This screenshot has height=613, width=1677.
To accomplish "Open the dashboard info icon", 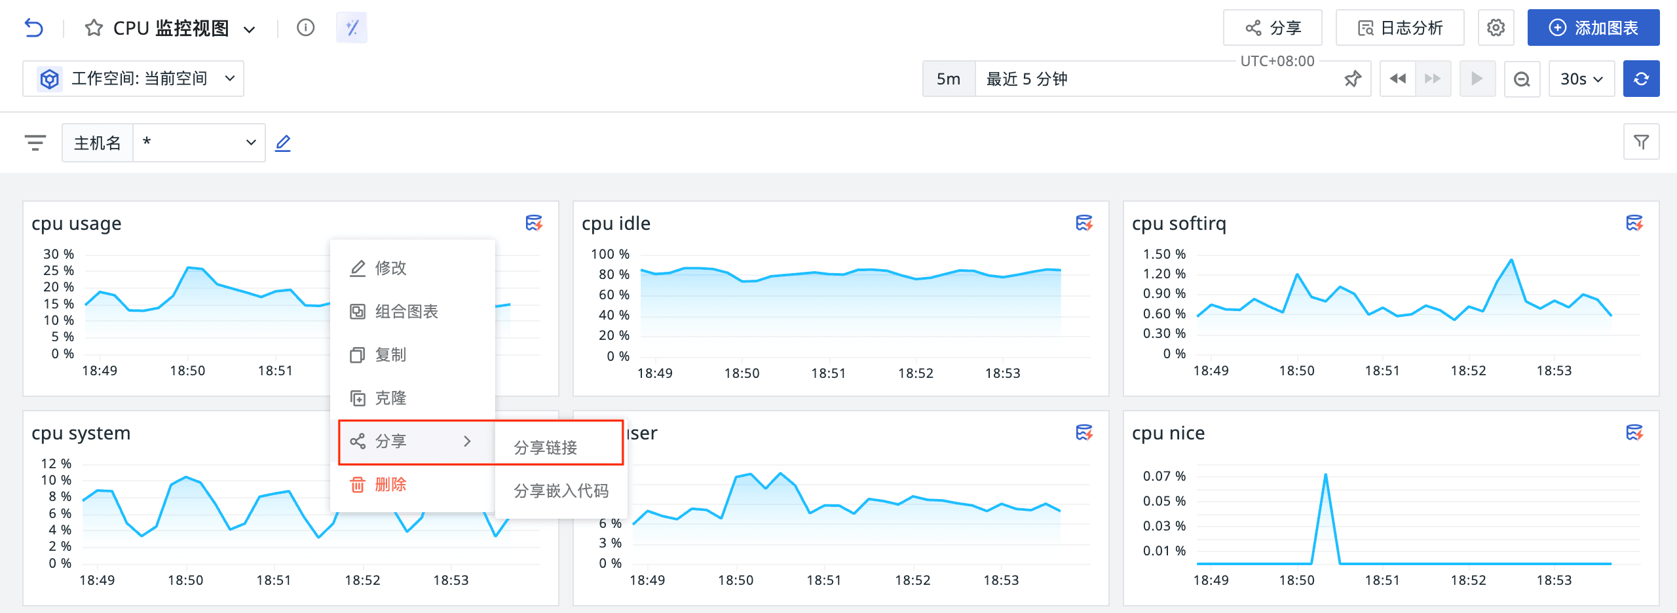I will click(305, 28).
